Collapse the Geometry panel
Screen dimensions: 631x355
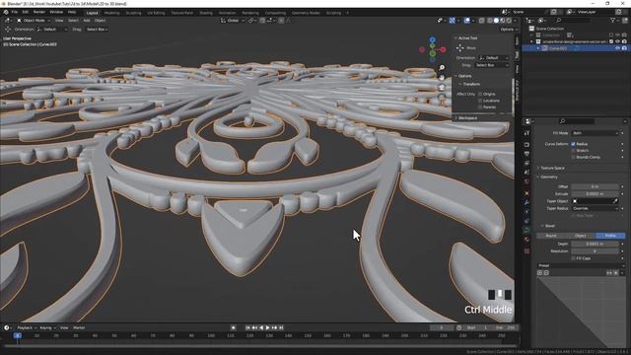549,177
